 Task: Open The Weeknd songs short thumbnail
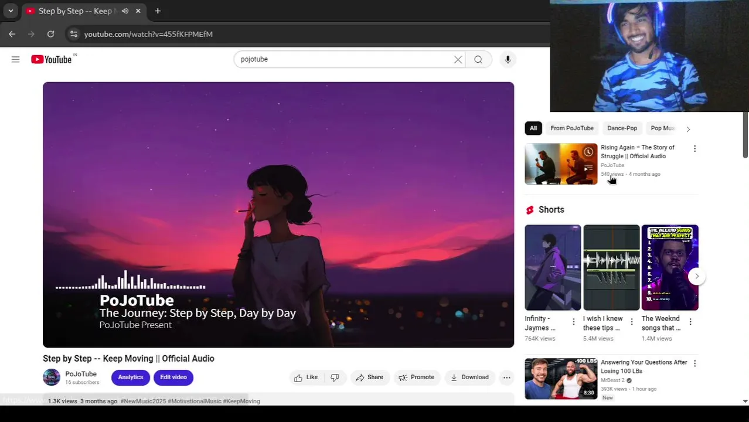(670, 267)
